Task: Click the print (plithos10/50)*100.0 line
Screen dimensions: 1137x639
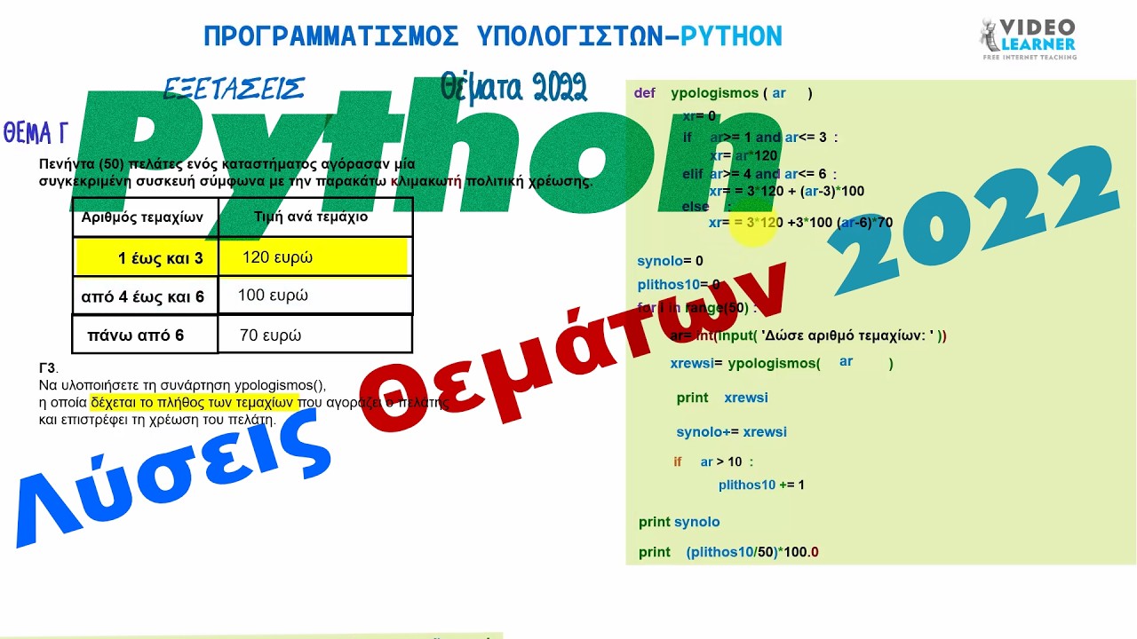Action: point(728,552)
